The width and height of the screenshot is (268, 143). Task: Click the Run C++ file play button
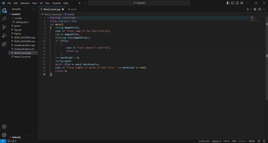point(248,9)
